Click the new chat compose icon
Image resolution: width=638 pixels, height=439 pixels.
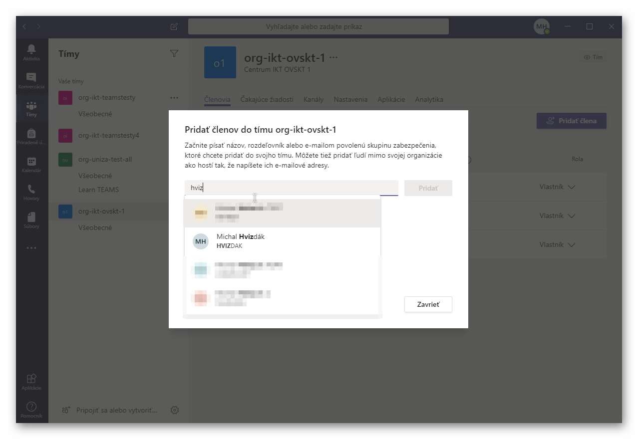[174, 26]
